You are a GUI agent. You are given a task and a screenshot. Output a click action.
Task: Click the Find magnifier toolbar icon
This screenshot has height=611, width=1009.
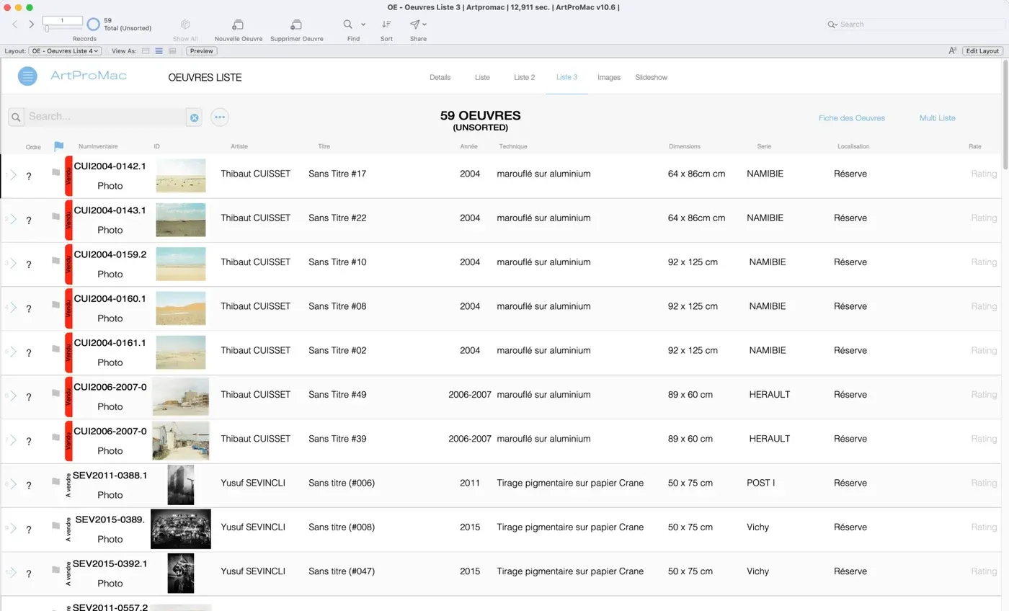pyautogui.click(x=348, y=24)
